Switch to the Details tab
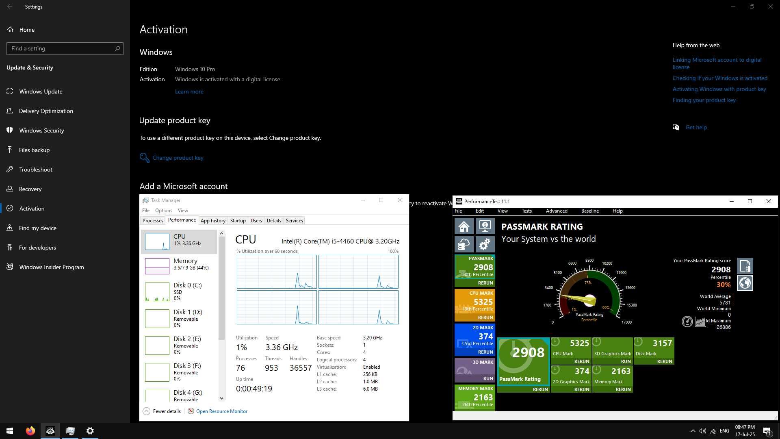The image size is (780, 439). click(x=274, y=220)
